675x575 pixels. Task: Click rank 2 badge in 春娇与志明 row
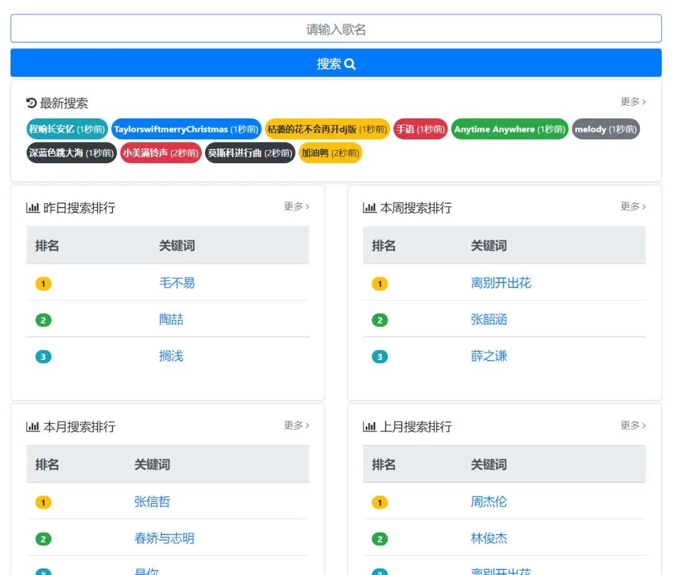[x=43, y=539]
